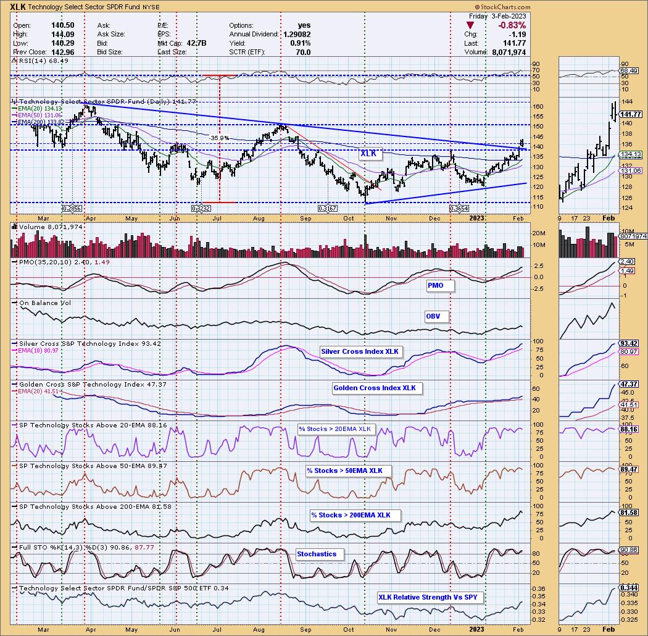648x636 pixels.
Task: Click the OBV annotation box
Action: (x=436, y=317)
